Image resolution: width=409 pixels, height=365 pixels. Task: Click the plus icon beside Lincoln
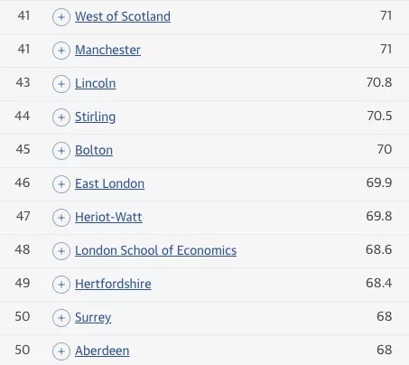61,84
